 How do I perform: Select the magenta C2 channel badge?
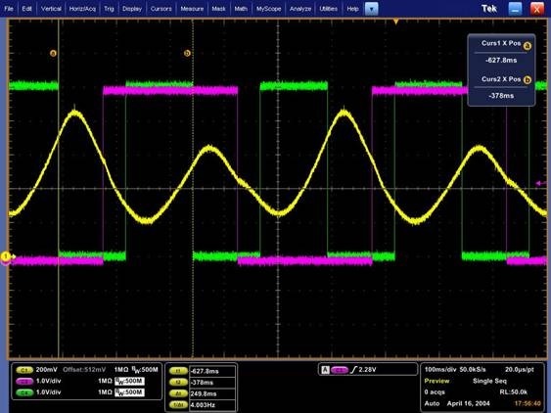coord(24,382)
